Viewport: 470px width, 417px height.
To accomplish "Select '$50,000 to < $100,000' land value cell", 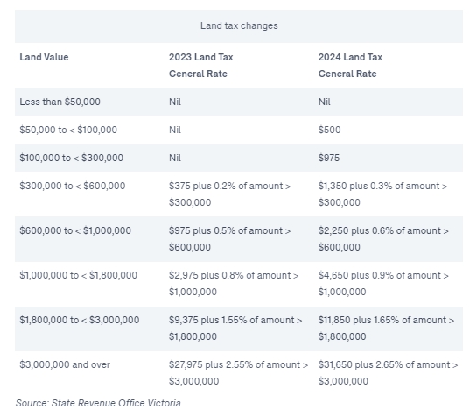I will (68, 130).
